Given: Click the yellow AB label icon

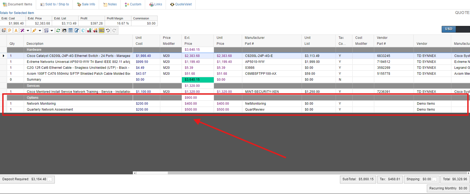Looking at the screenshot, I should tap(101, 30).
